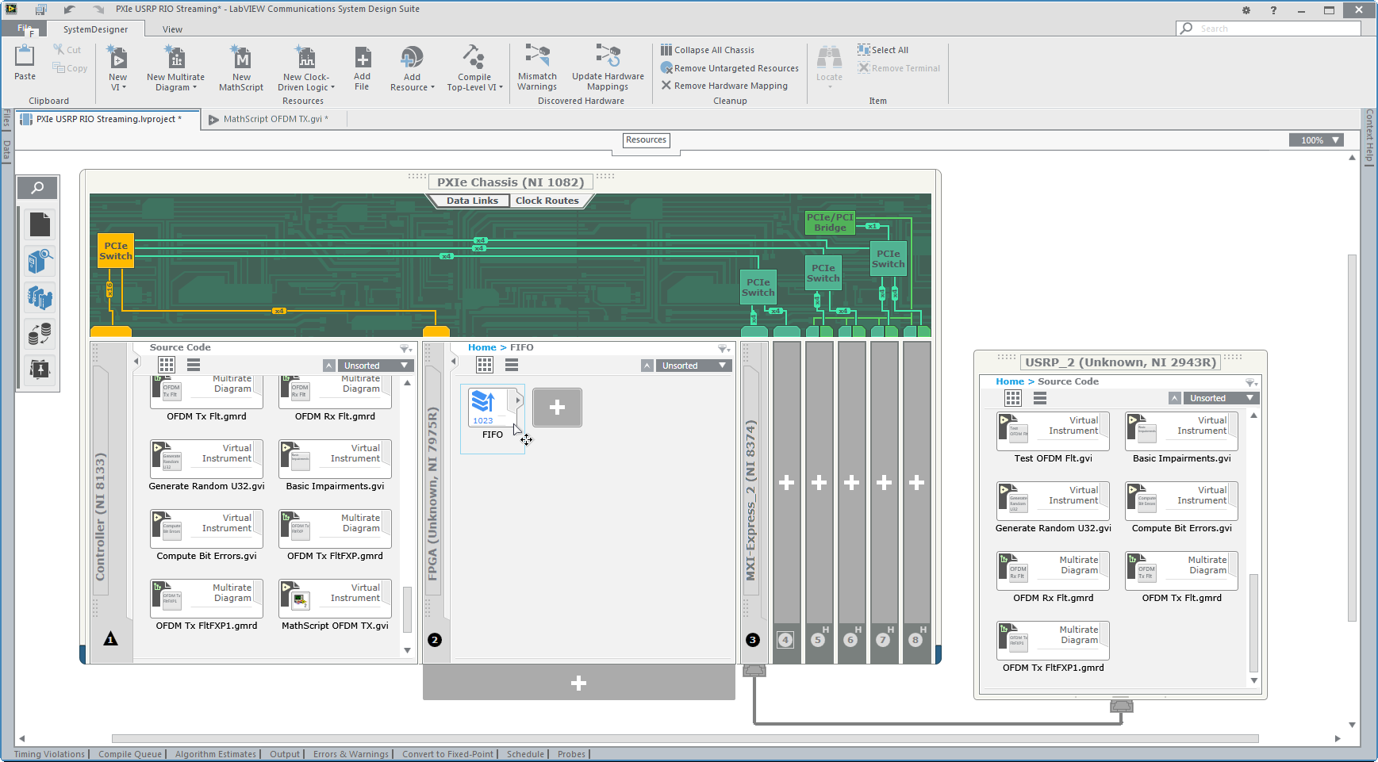Create New Clock-Driven Logic
1378x762 pixels.
pos(306,68)
